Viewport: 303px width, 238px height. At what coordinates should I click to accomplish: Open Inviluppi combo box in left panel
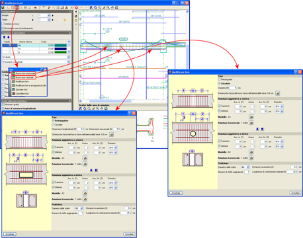click(36, 57)
